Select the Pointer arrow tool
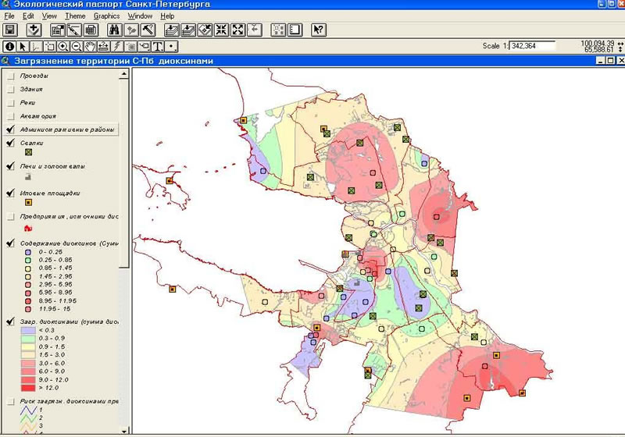625x437 pixels. point(23,47)
